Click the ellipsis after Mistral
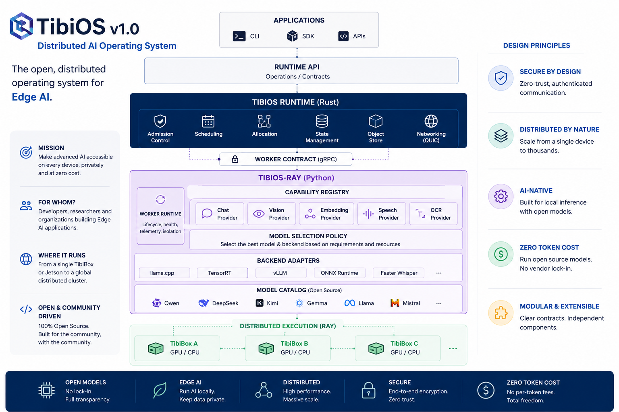Viewport: 619px width, 412px height. coord(439,303)
